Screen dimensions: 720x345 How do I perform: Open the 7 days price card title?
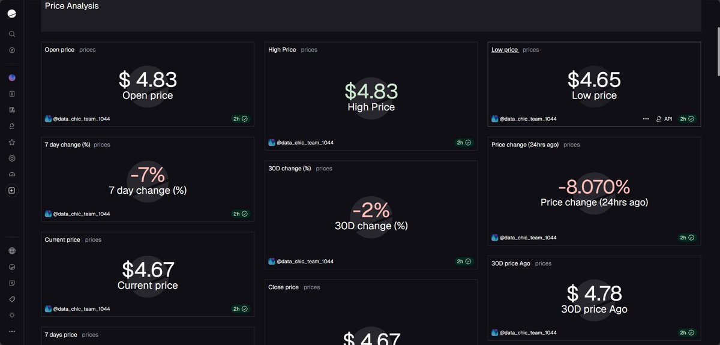click(x=61, y=335)
